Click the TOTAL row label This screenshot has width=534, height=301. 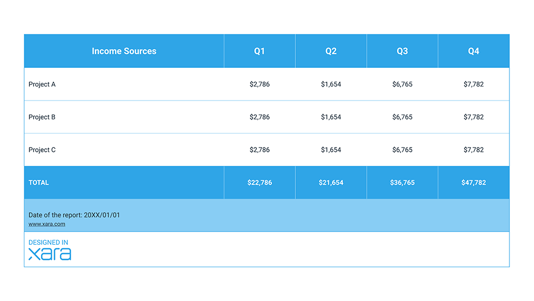click(38, 183)
